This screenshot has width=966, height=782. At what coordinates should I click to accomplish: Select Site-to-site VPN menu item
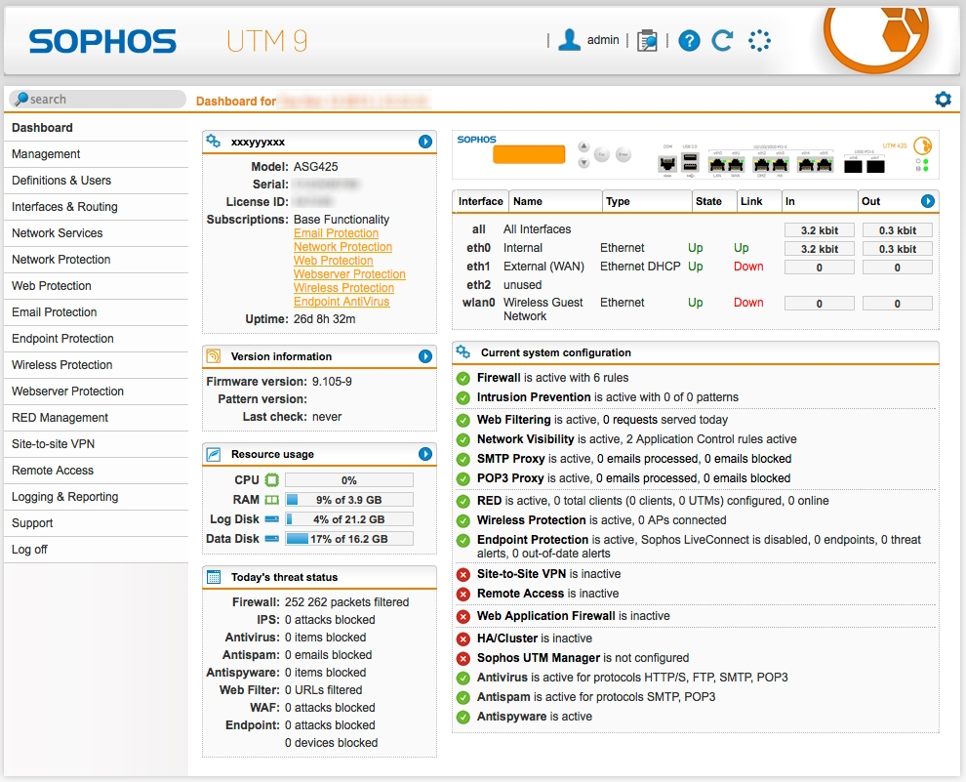tap(54, 444)
